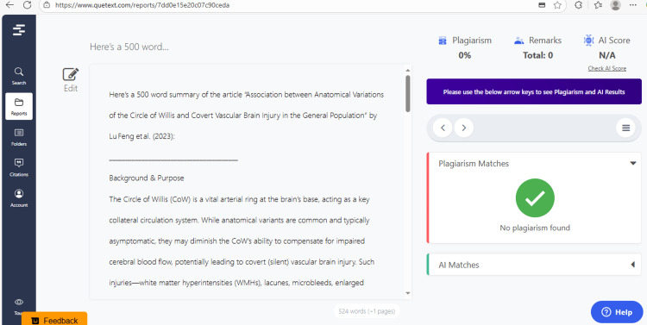Open the Search sidebar item

[19, 76]
